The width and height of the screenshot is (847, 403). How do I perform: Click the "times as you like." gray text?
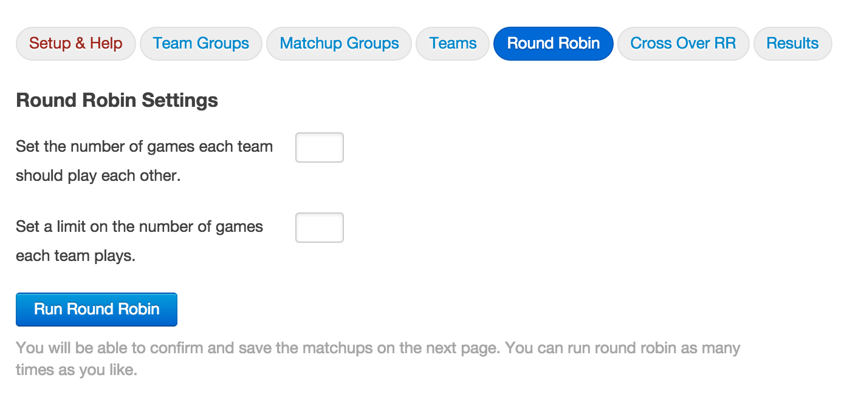click(x=76, y=370)
